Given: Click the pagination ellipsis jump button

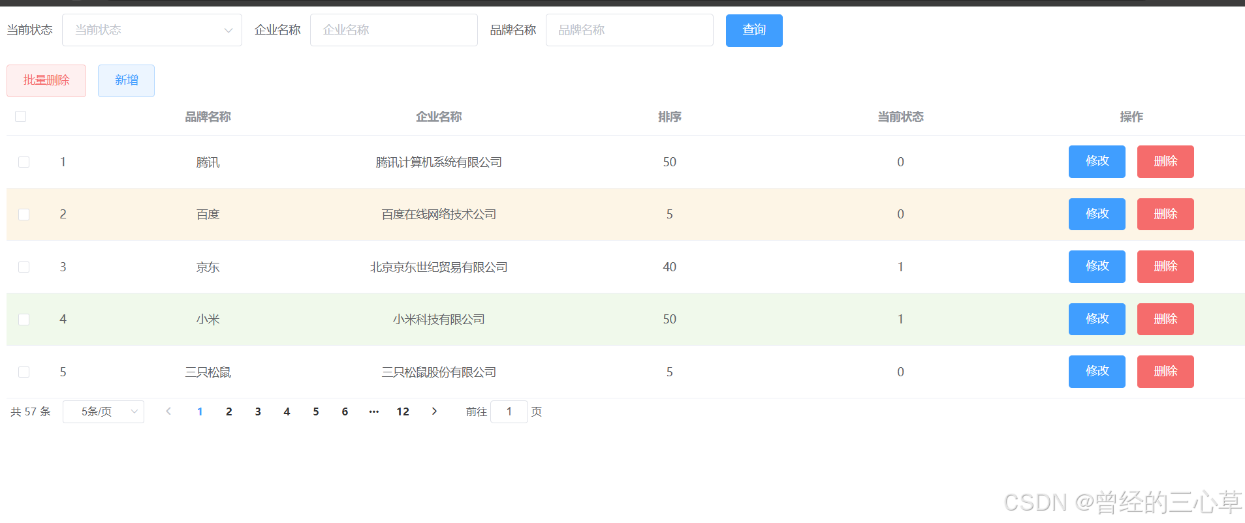Looking at the screenshot, I should (374, 411).
